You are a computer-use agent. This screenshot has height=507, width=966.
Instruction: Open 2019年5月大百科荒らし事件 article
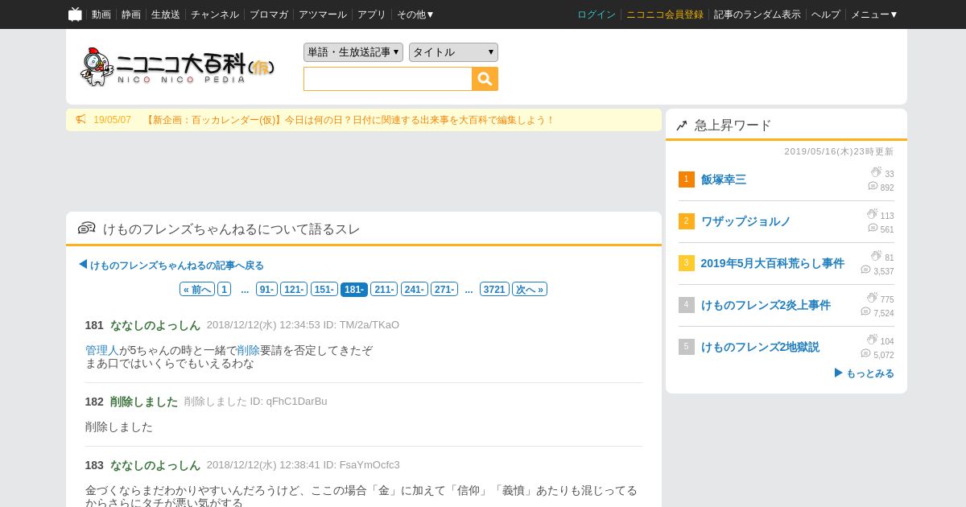click(773, 263)
